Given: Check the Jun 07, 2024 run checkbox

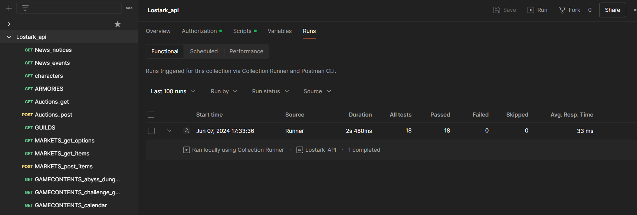Looking at the screenshot, I should coord(151,131).
